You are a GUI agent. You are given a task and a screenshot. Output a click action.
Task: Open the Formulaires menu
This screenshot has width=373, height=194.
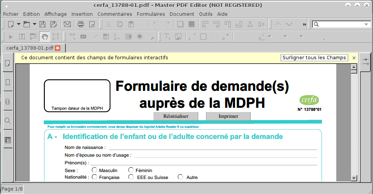coord(151,14)
